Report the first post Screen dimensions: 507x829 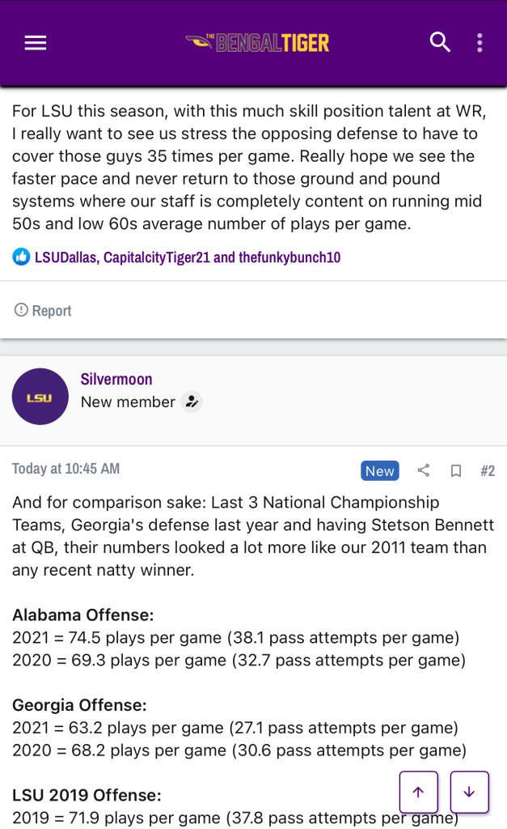point(52,310)
